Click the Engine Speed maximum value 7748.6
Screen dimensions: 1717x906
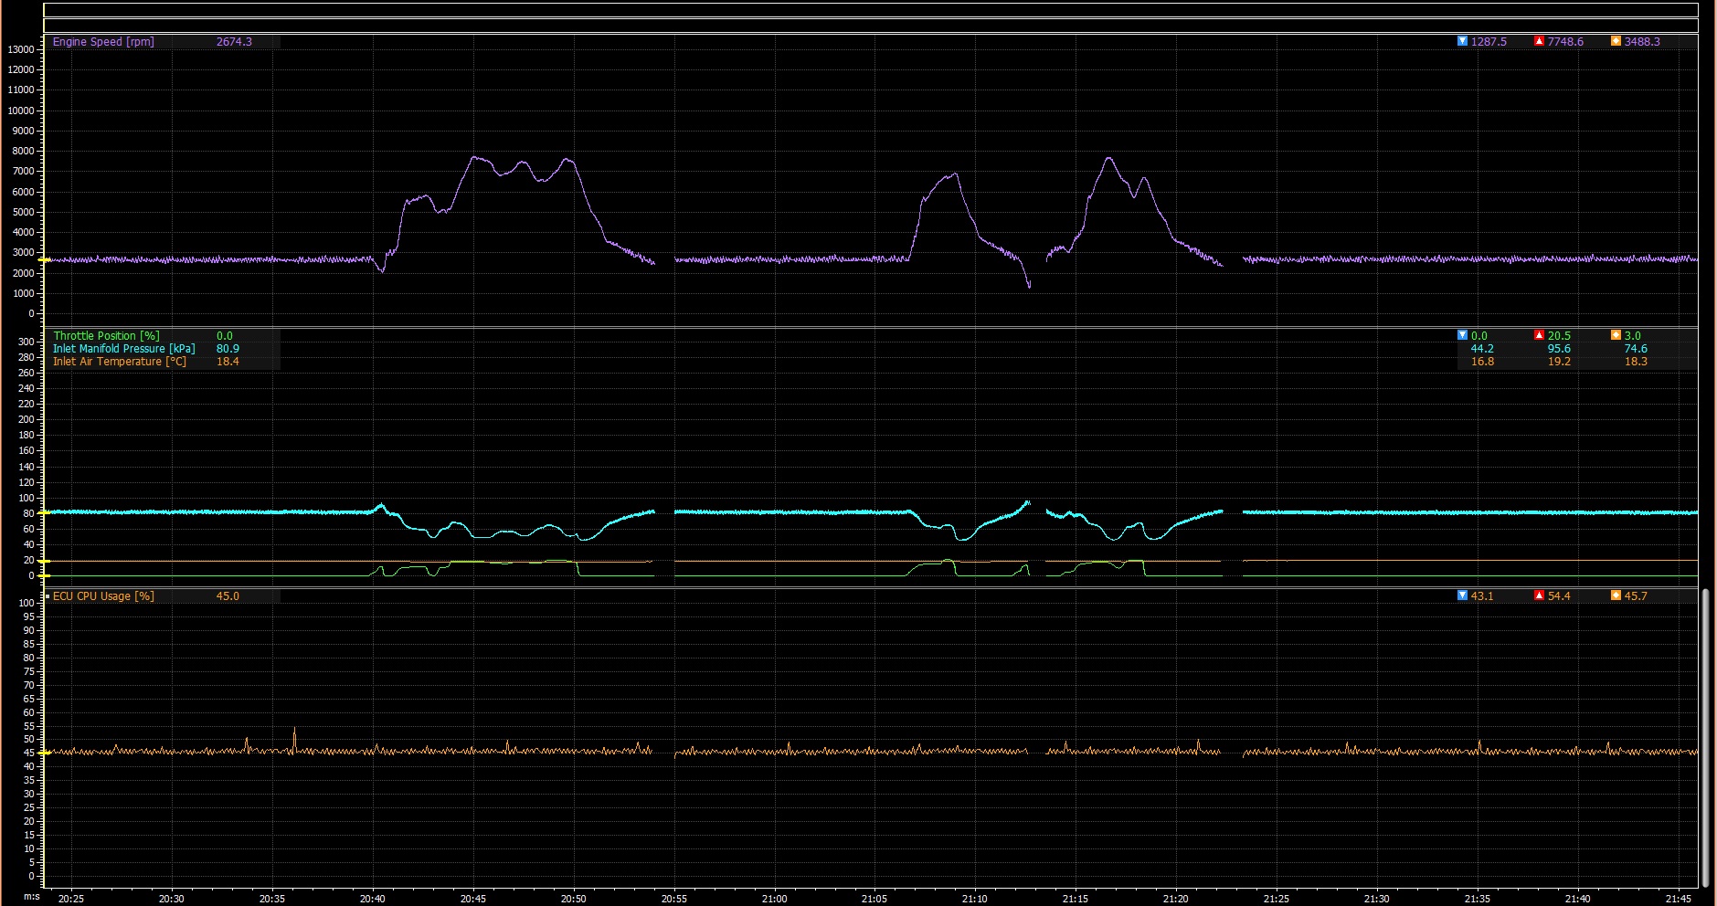pyautogui.click(x=1565, y=42)
